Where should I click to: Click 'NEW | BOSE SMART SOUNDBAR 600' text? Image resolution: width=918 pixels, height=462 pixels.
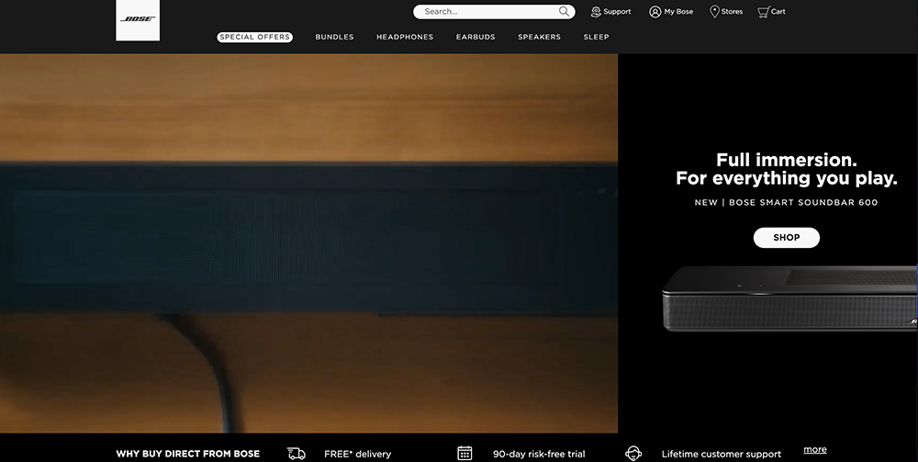click(787, 202)
